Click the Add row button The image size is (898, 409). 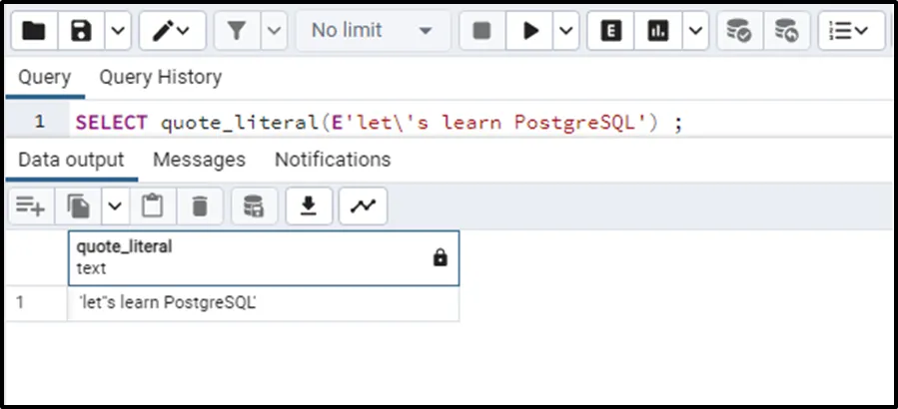[30, 206]
